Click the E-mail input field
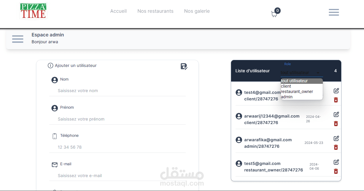 (x=117, y=176)
